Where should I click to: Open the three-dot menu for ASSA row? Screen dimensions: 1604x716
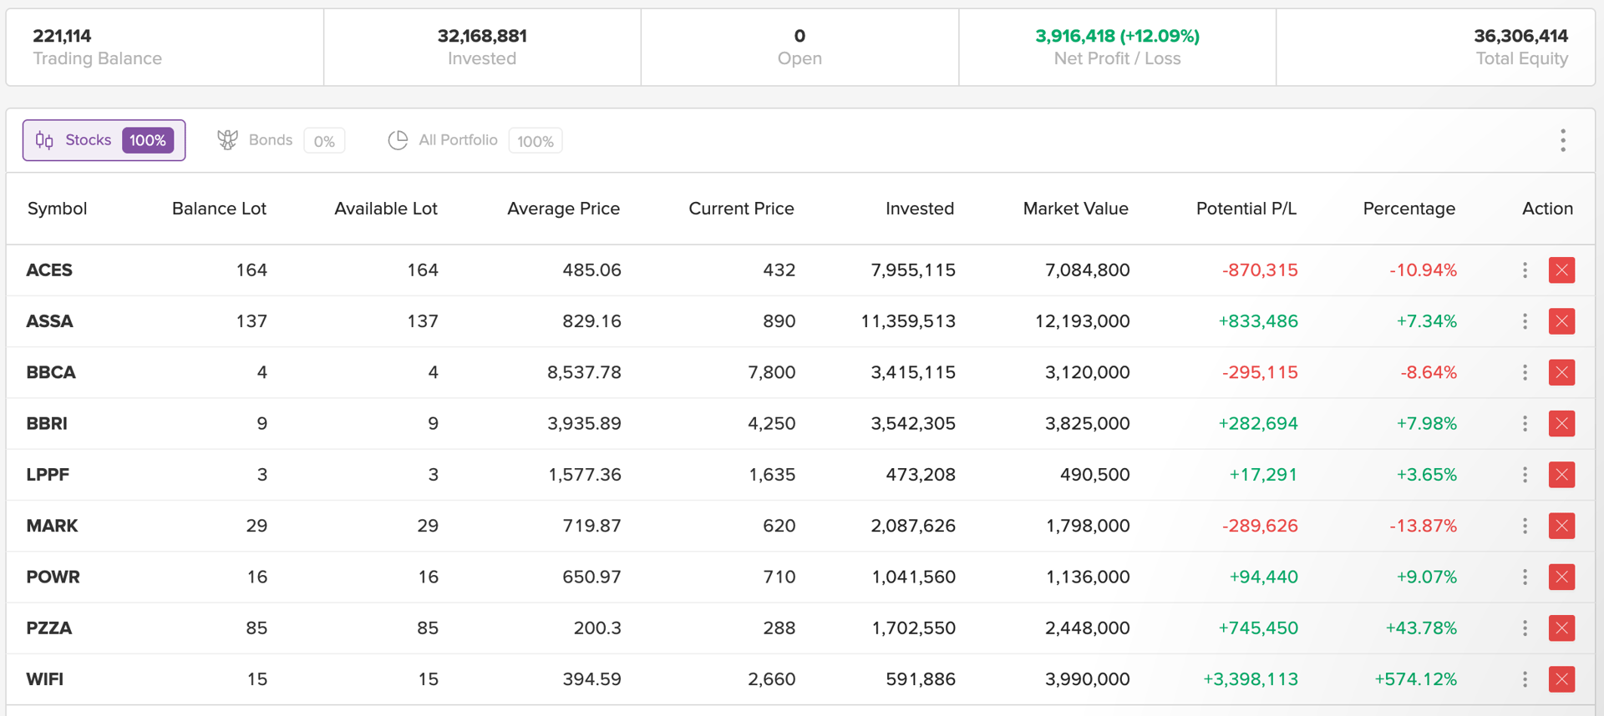[x=1525, y=321]
